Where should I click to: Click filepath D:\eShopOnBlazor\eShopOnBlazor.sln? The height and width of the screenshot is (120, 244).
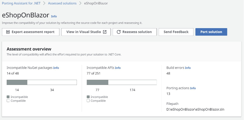point(195,109)
